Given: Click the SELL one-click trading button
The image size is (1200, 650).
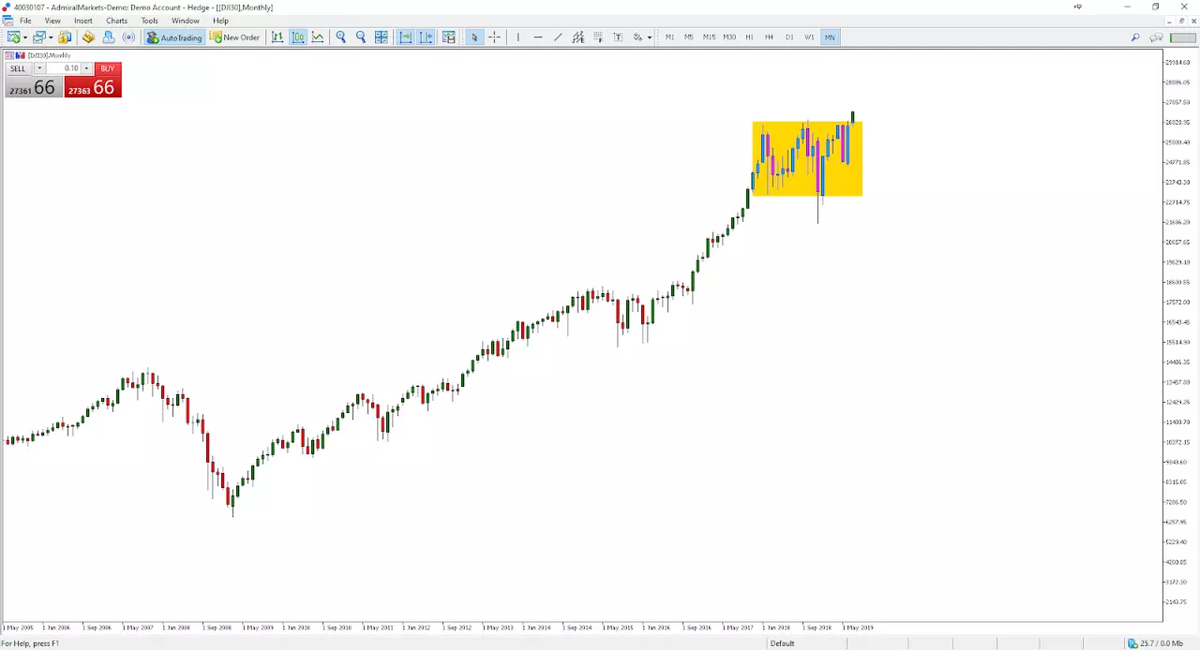Looking at the screenshot, I should (18, 68).
